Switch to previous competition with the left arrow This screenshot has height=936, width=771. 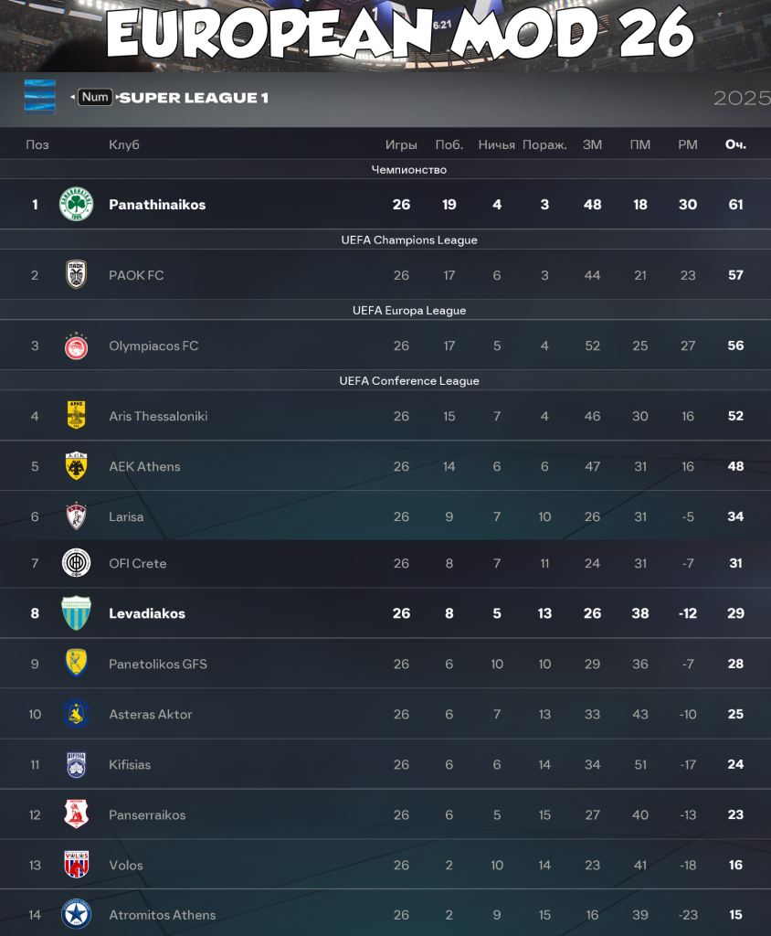coord(71,96)
